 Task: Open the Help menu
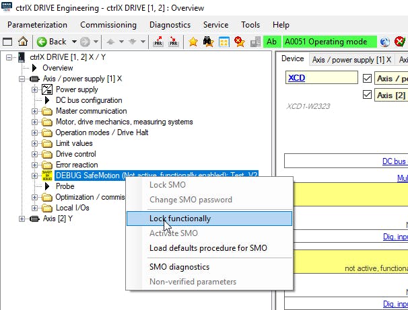(281, 25)
